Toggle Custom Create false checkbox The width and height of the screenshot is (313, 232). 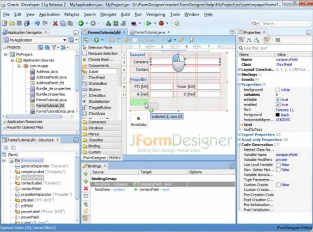tap(278, 185)
